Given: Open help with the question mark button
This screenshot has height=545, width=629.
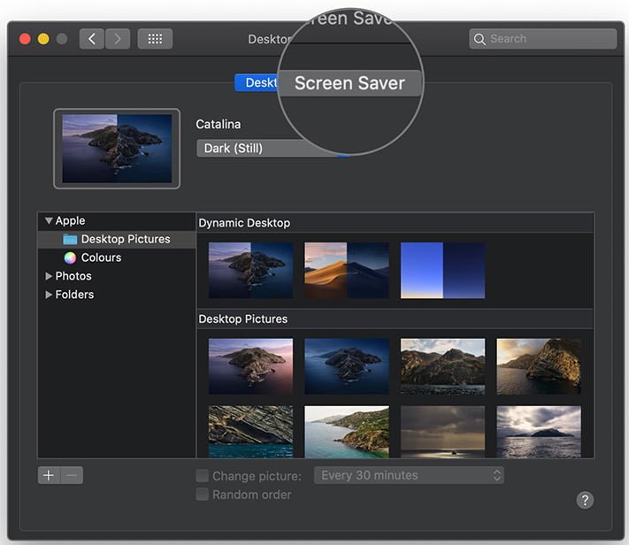Looking at the screenshot, I should pos(586,501).
